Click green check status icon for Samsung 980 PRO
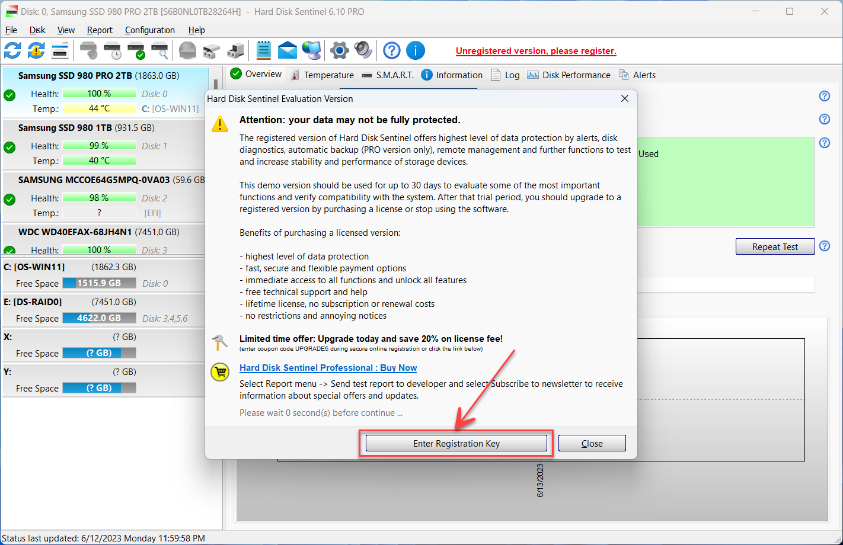Screen dimensions: 843x545 (9, 95)
